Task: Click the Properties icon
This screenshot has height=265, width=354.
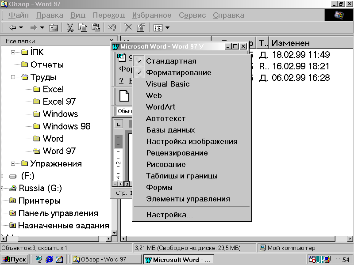Action: click(141, 27)
